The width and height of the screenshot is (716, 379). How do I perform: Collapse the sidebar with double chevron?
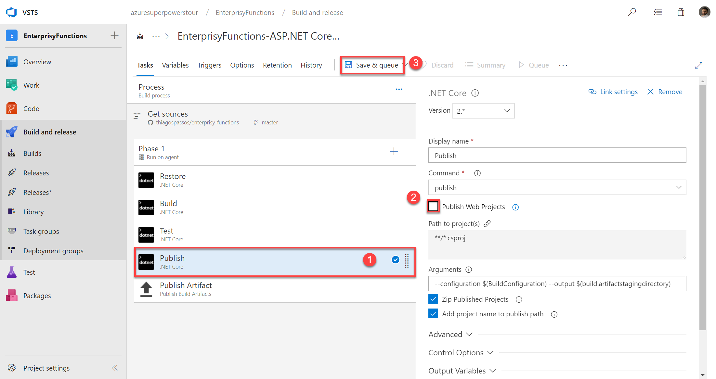(115, 368)
